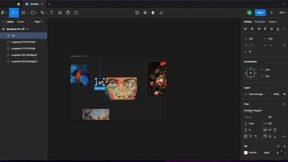Viewport: 288px width, 162px height.
Task: Open shape tools dropdown arrow
Action: click(36, 13)
